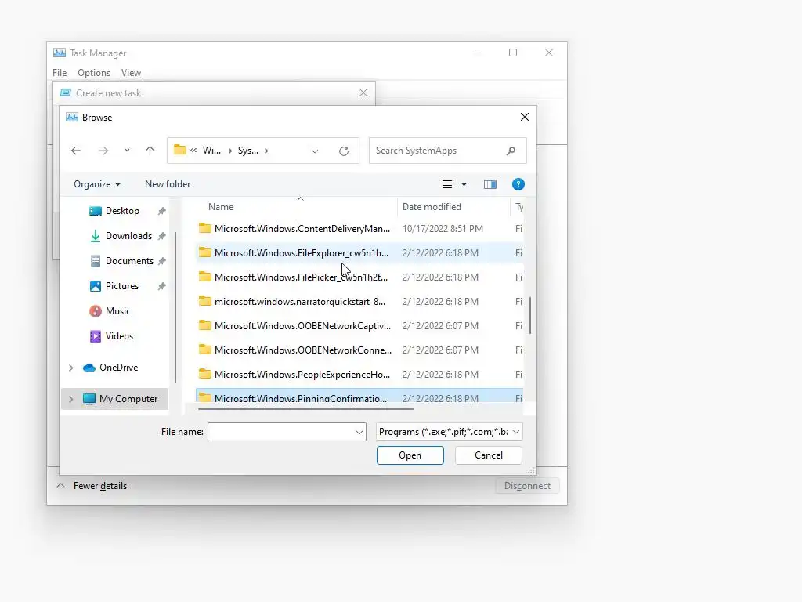Viewport: 802px width, 602px height.
Task: Select Documents in the navigation pane
Action: 129,261
